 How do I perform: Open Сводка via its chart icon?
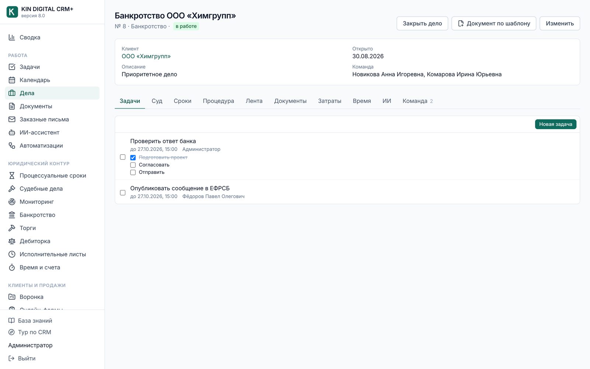pyautogui.click(x=12, y=37)
